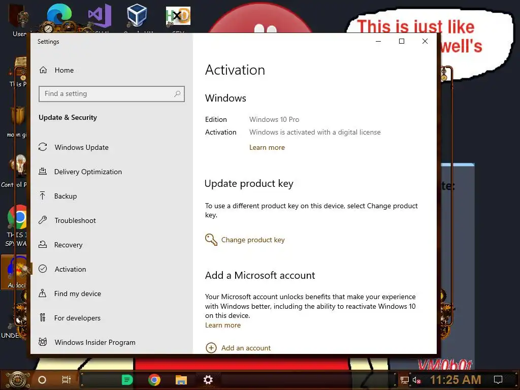Minimize the Settings window
The height and width of the screenshot is (390, 520).
[378, 42]
